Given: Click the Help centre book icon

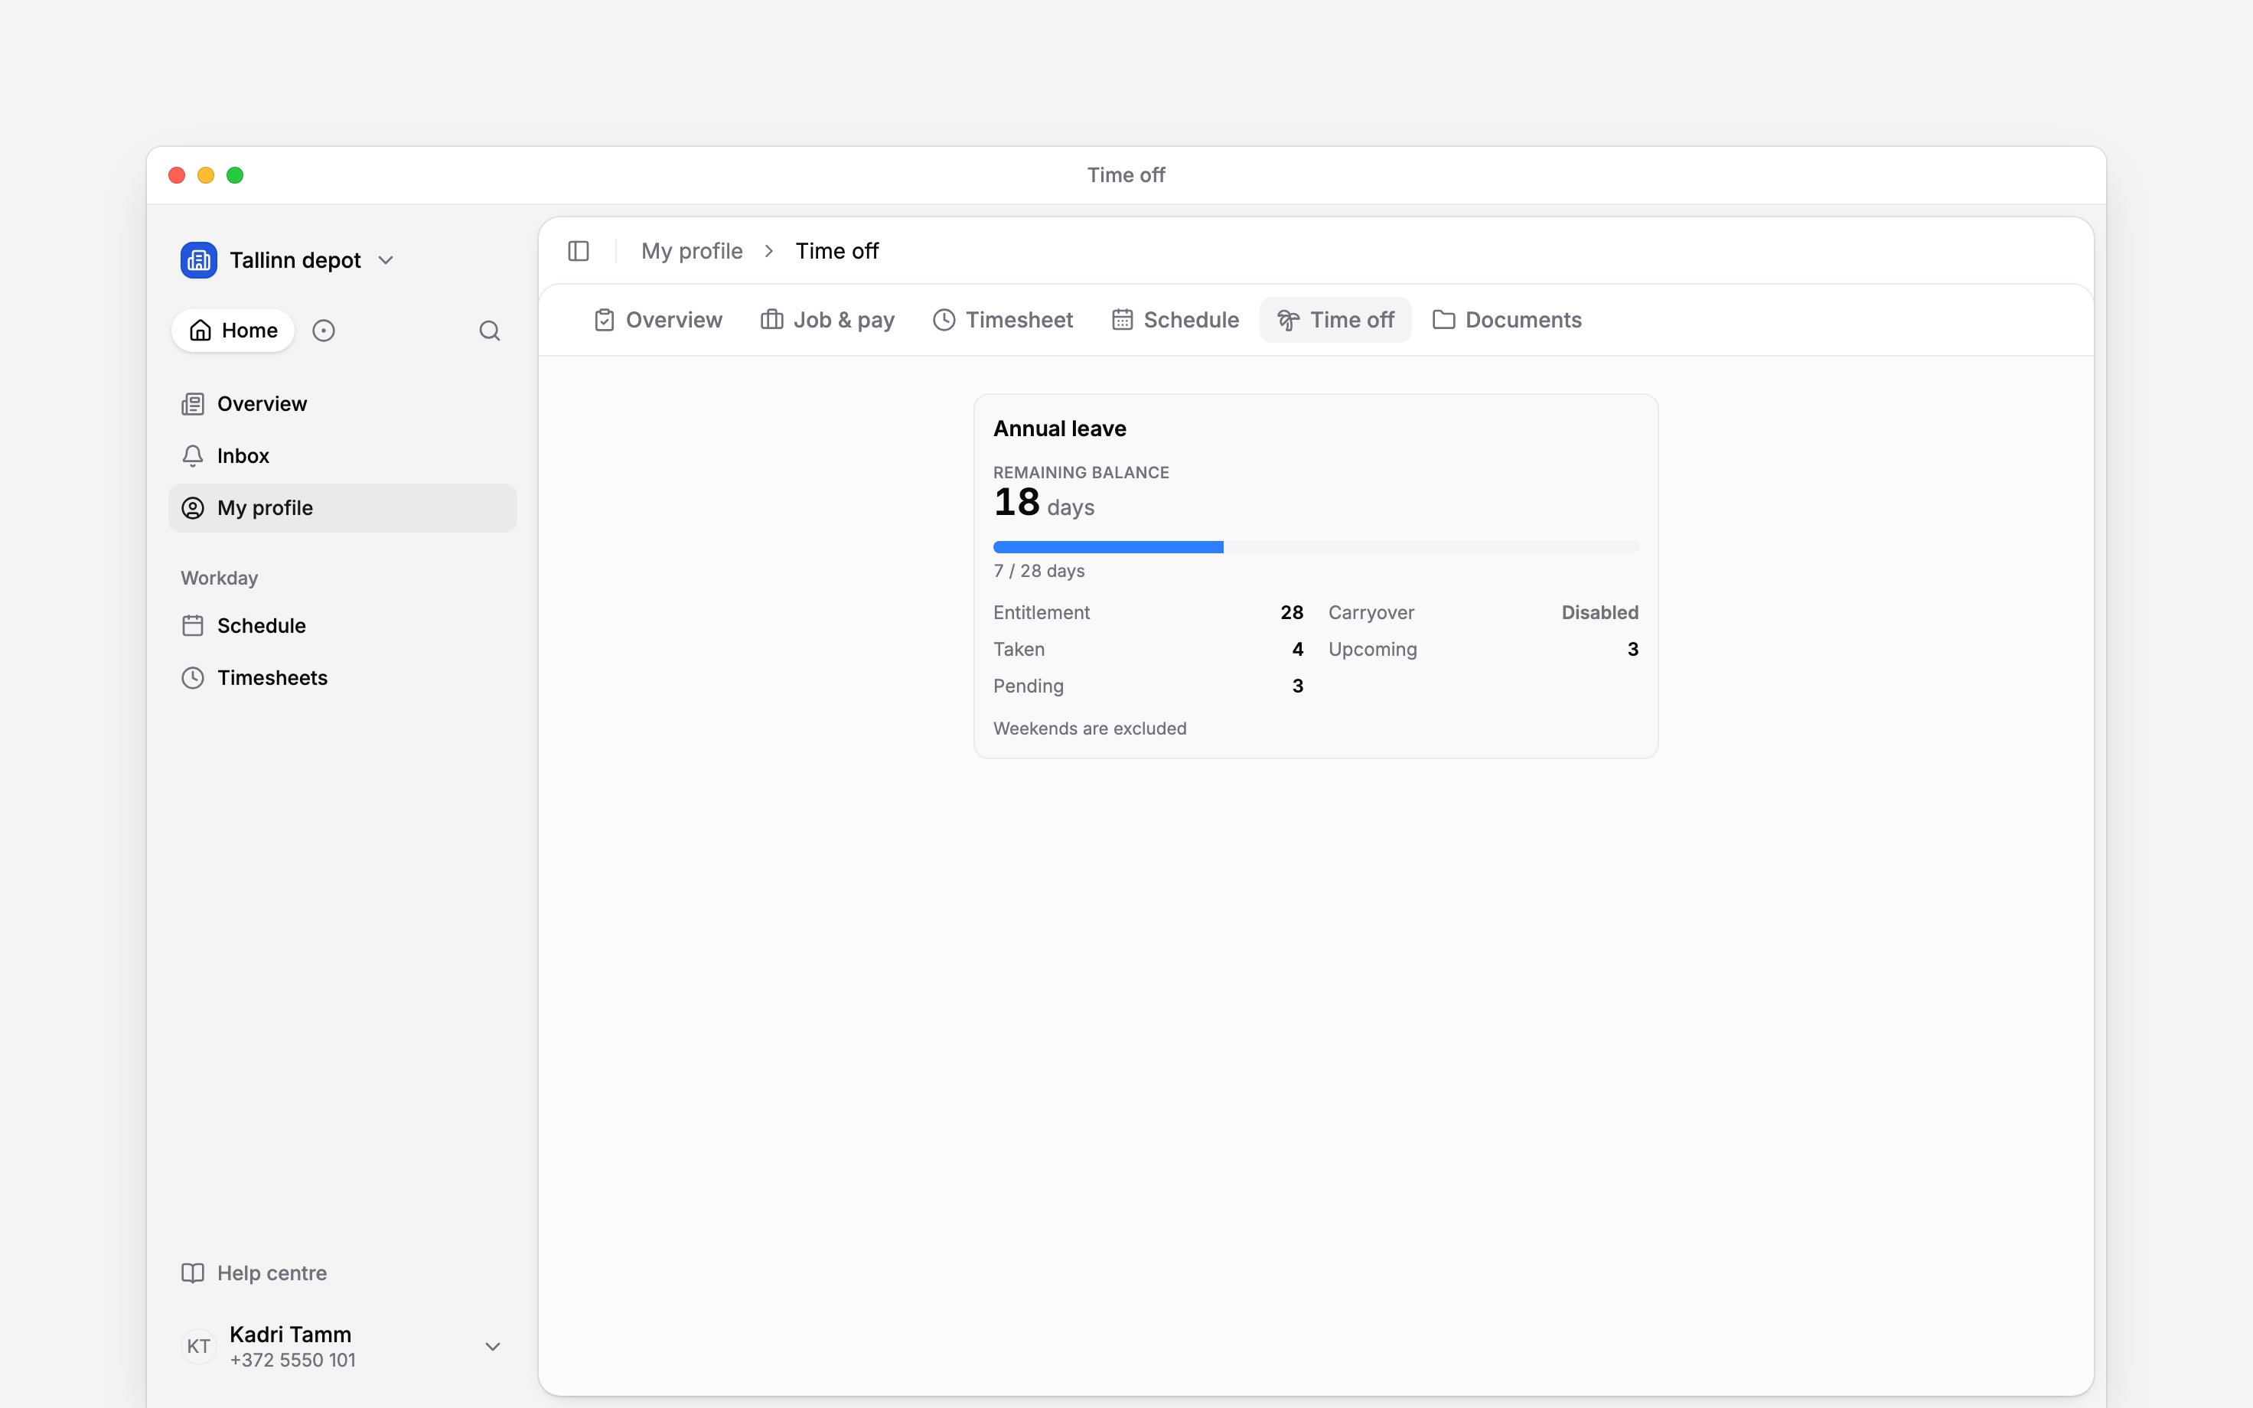Looking at the screenshot, I should [x=193, y=1273].
